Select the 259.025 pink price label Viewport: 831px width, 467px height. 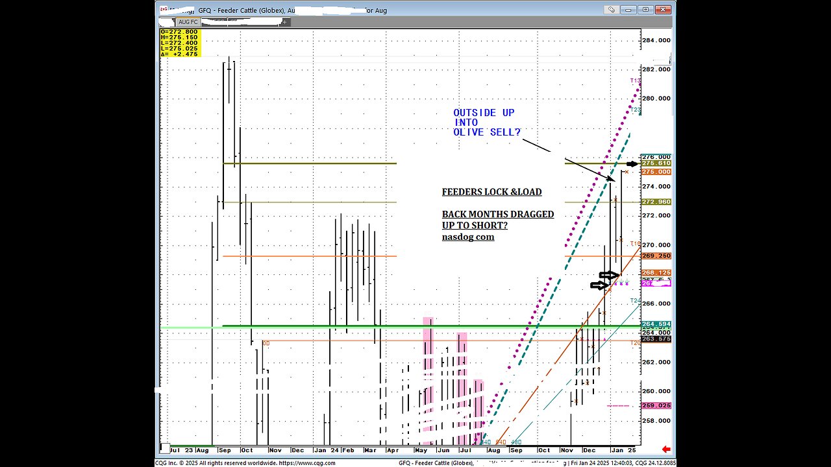tap(656, 405)
